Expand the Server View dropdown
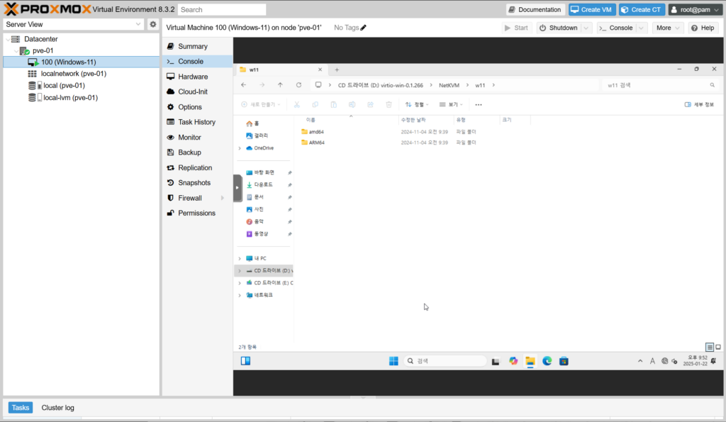This screenshot has height=422, width=726. [x=138, y=24]
